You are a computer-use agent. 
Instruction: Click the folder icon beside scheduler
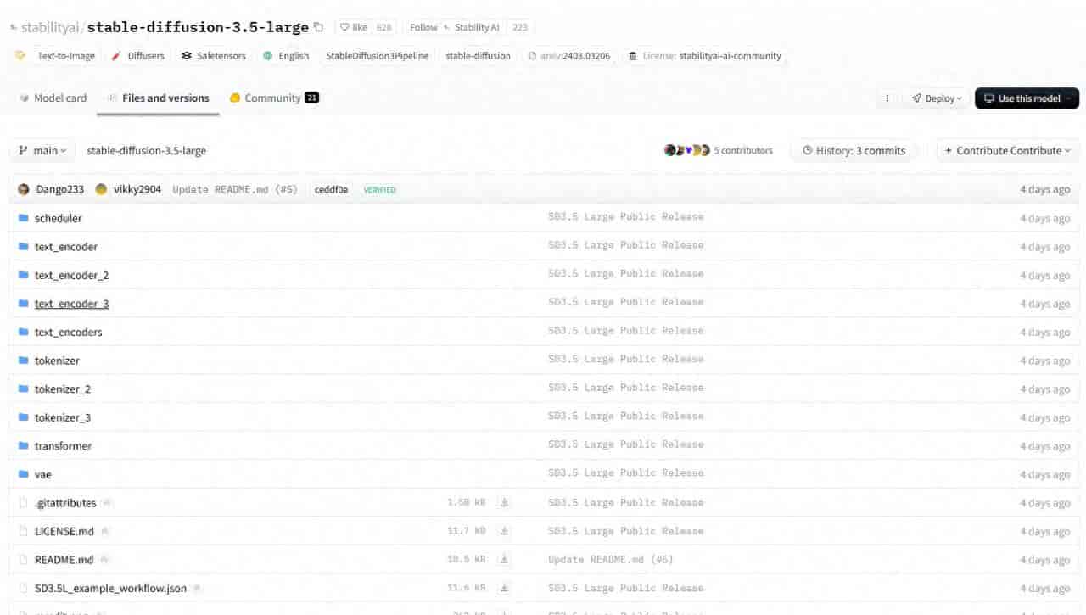[24, 218]
